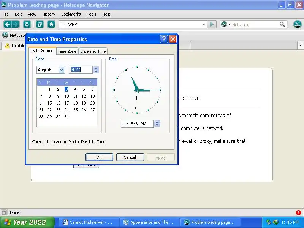This screenshot has height=228, width=304.
Task: Open the search engine selector Netscape icon
Action: coord(226,24)
